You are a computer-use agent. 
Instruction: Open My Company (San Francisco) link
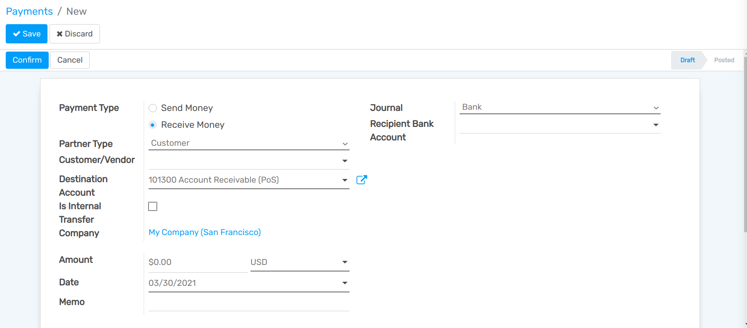click(x=205, y=232)
